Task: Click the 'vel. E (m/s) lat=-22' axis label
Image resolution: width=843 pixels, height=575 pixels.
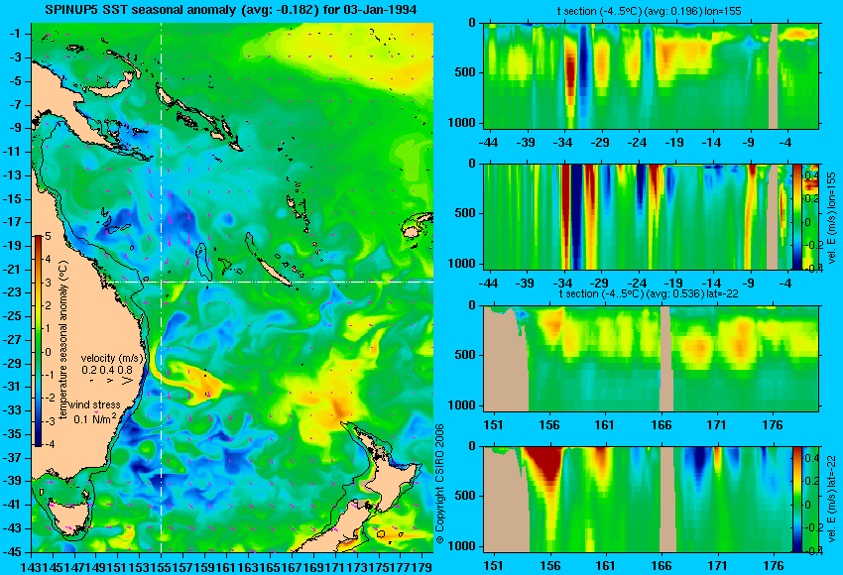Action: tap(832, 500)
